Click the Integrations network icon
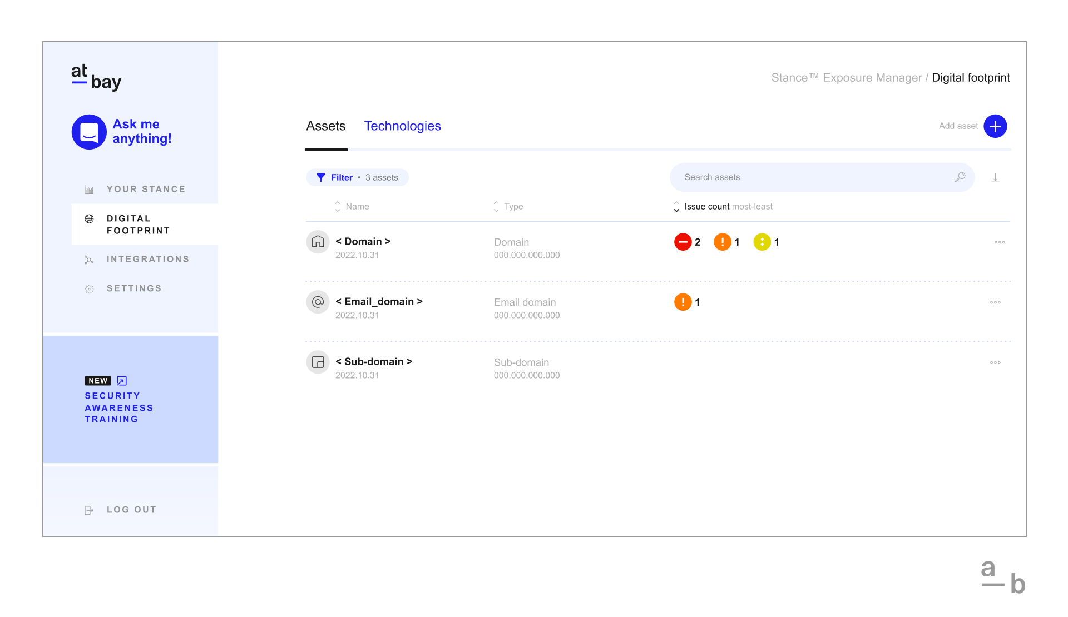Image resolution: width=1068 pixels, height=617 pixels. 90,258
